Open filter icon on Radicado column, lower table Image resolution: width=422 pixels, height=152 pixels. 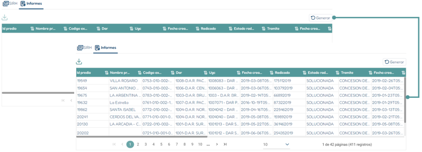(x=305, y=73)
